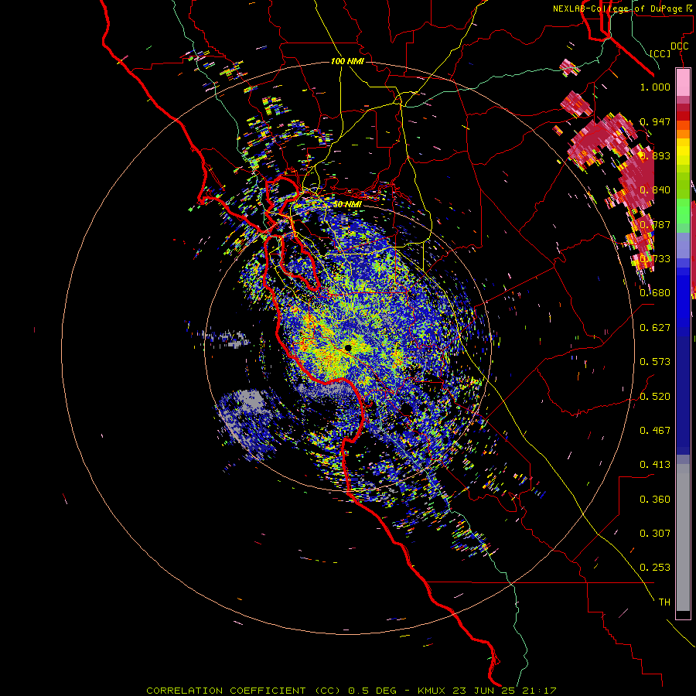Click the 0.5 DEG elevation text

[372, 691]
